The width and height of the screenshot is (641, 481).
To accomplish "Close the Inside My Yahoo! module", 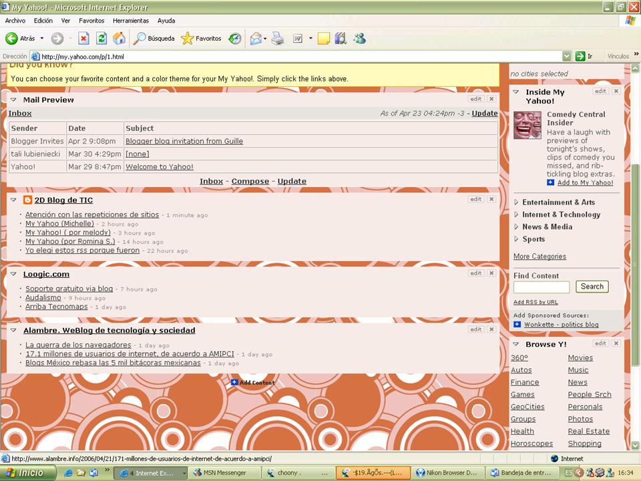I will coord(616,92).
